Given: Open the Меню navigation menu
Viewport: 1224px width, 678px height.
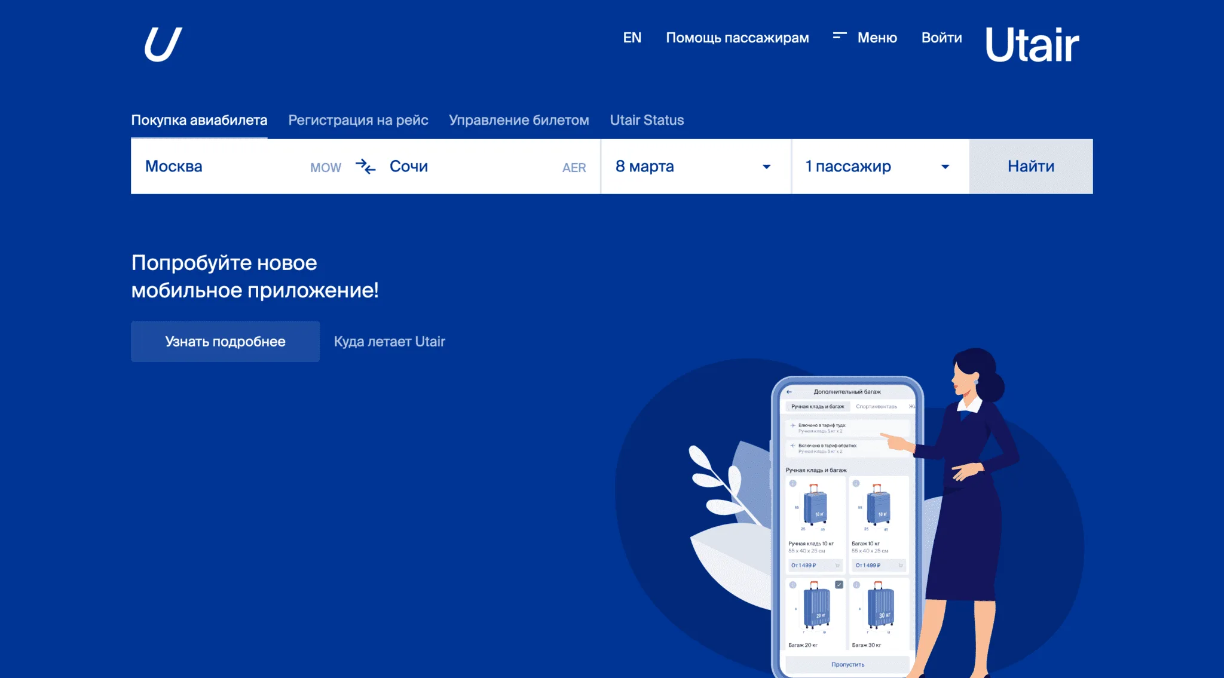Looking at the screenshot, I should [x=877, y=38].
